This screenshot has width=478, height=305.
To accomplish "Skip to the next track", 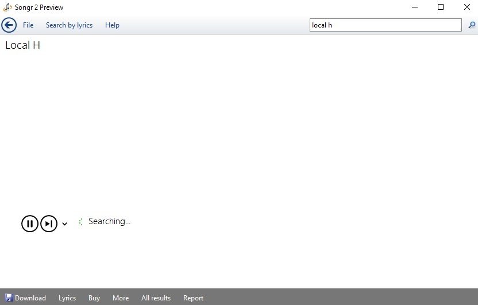I will pyautogui.click(x=49, y=224).
